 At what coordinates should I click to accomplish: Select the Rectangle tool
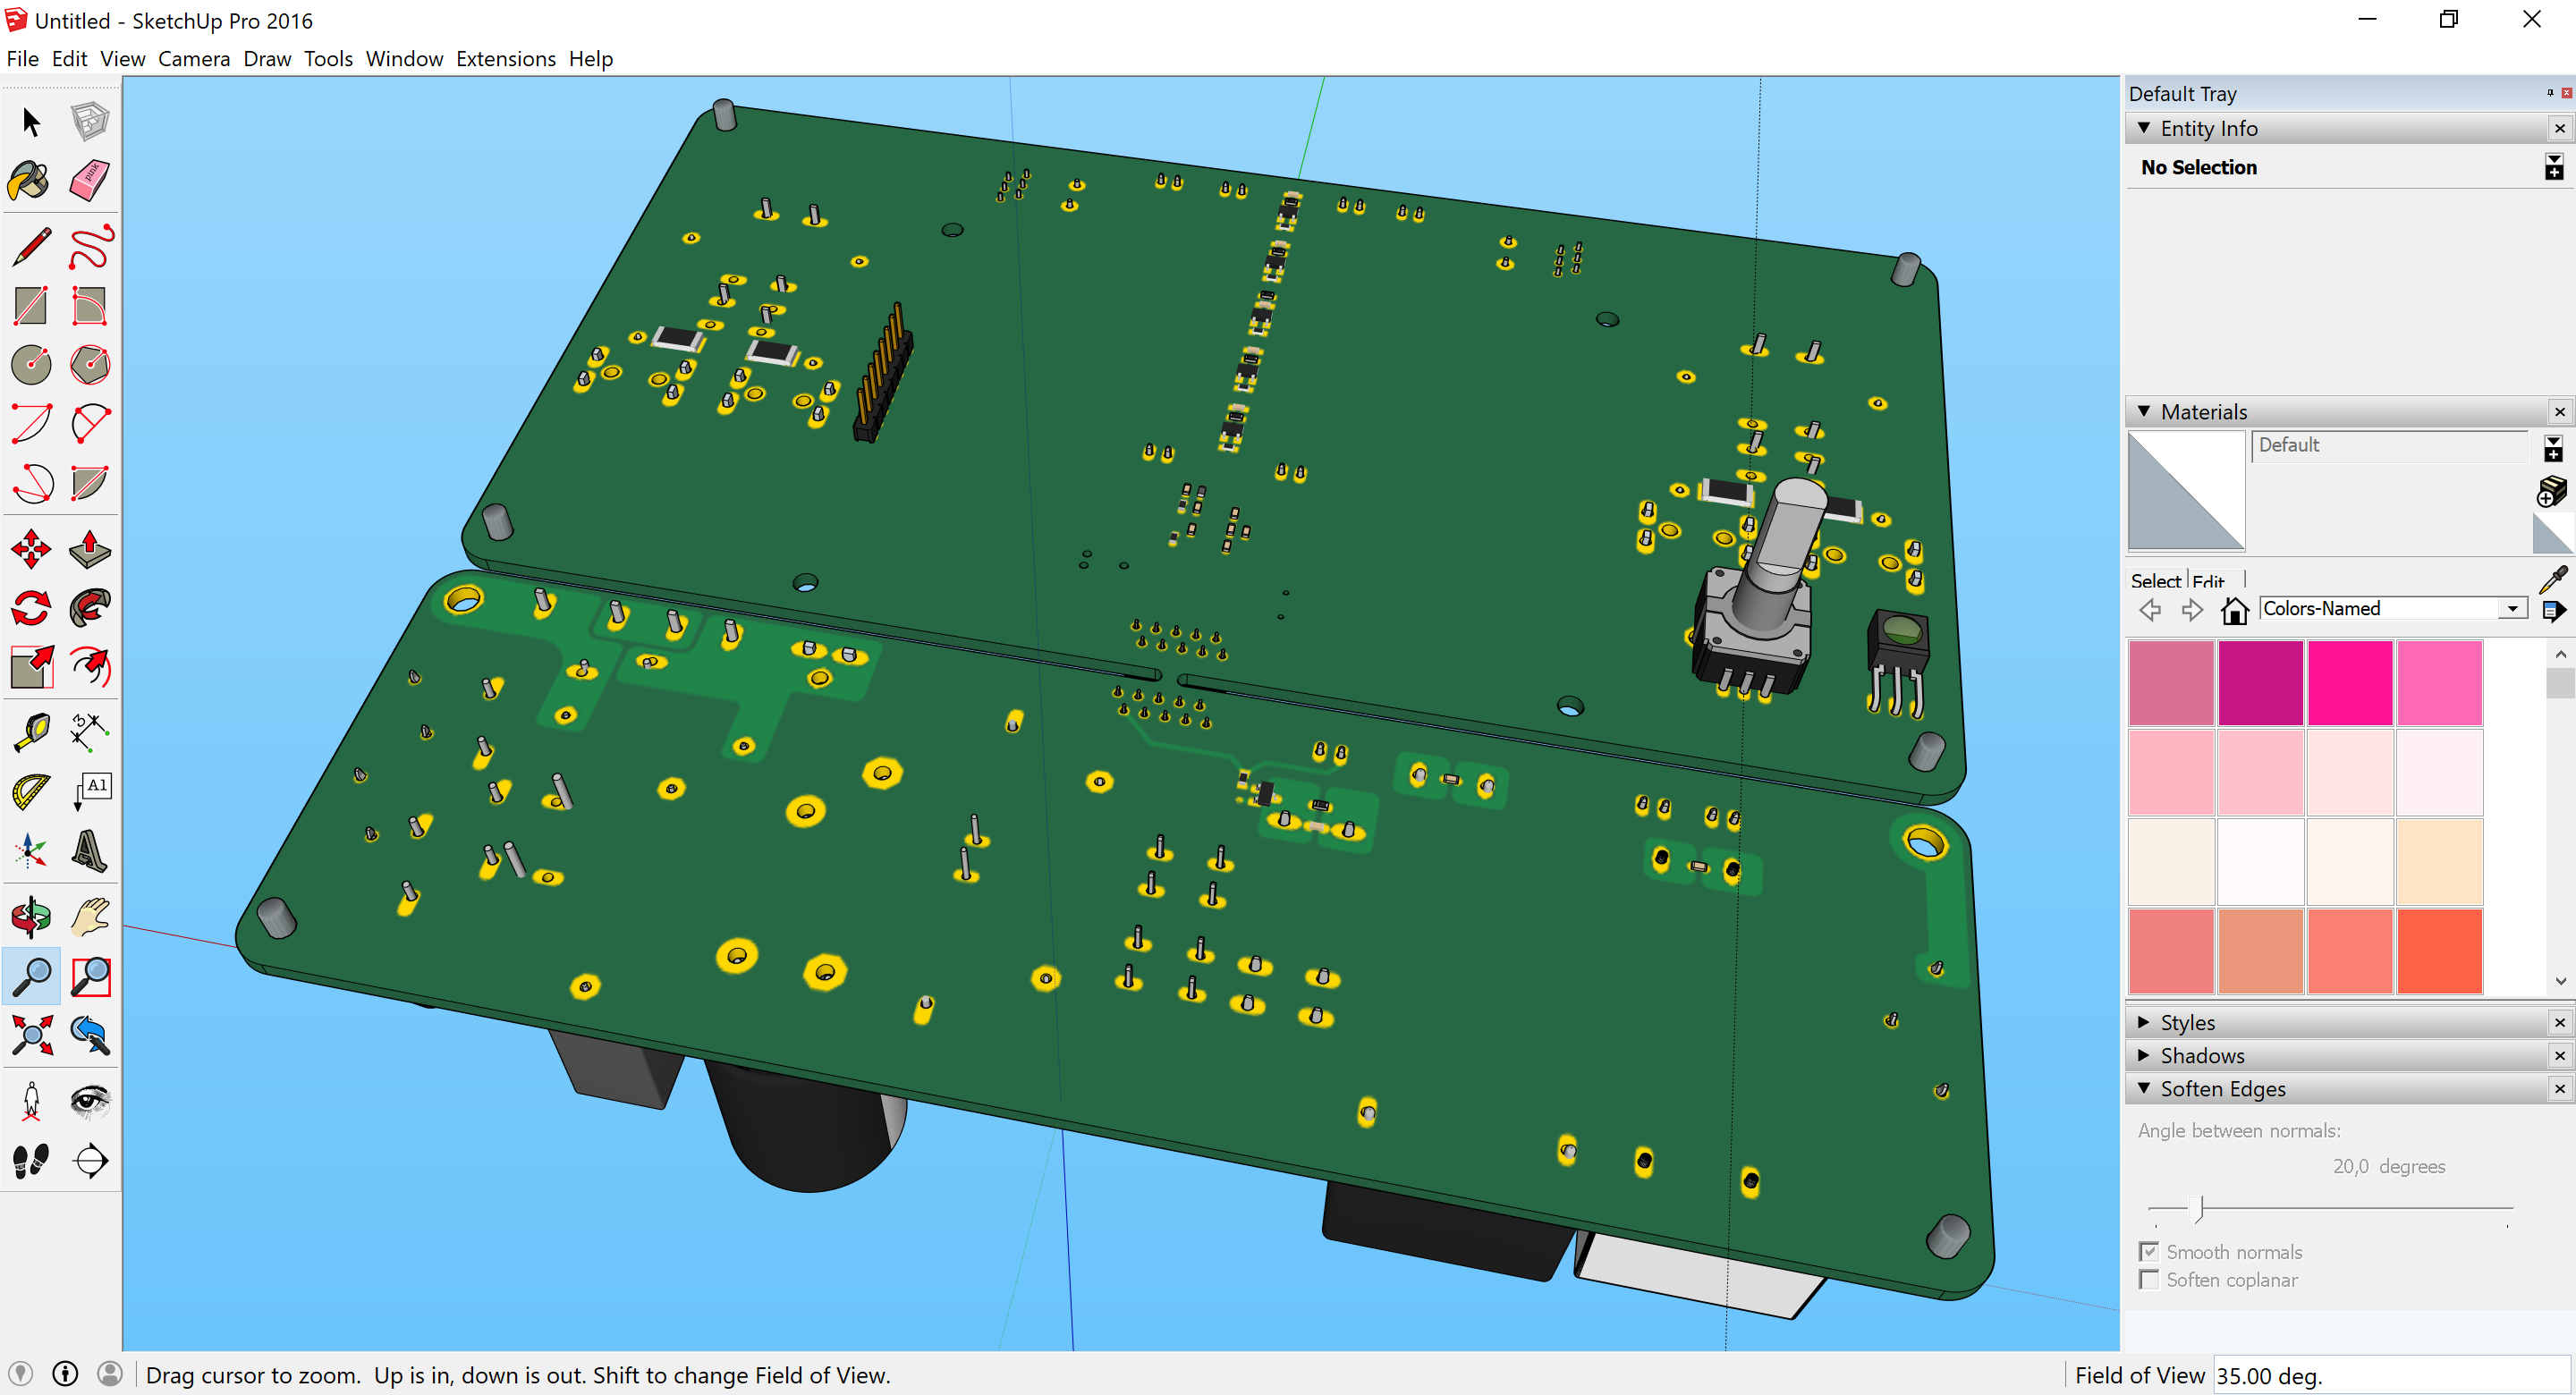[x=31, y=306]
